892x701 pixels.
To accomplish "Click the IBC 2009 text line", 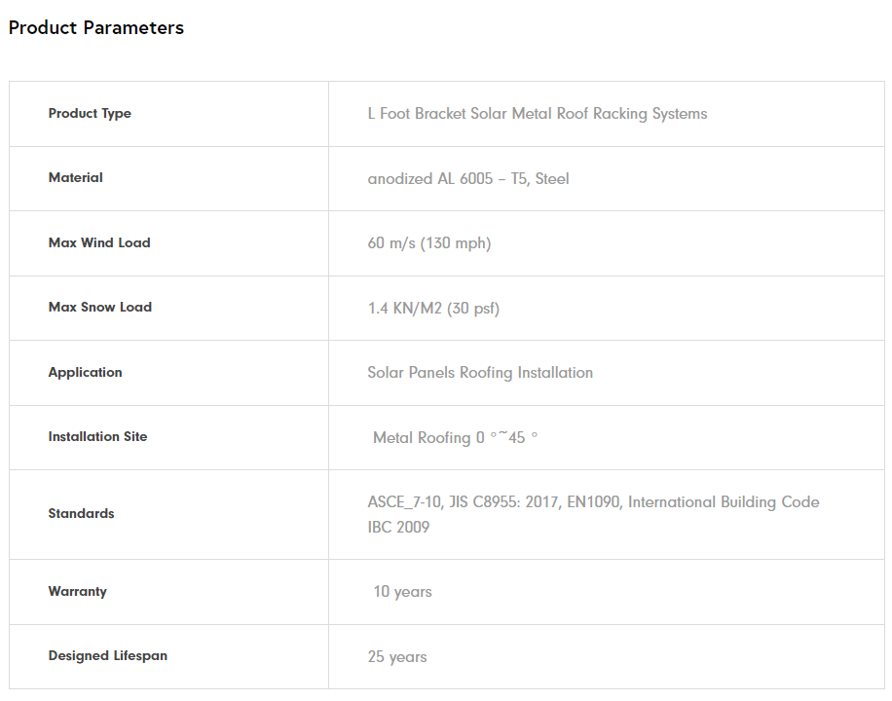I will (398, 528).
